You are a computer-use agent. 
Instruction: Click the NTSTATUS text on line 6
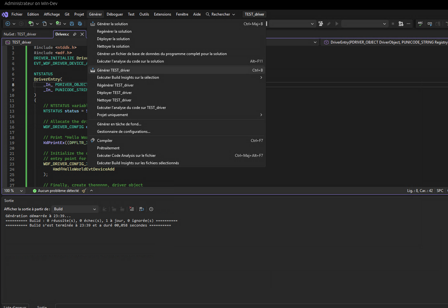[x=43, y=74]
